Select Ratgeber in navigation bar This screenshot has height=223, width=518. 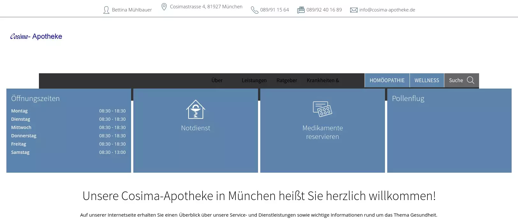pyautogui.click(x=286, y=80)
